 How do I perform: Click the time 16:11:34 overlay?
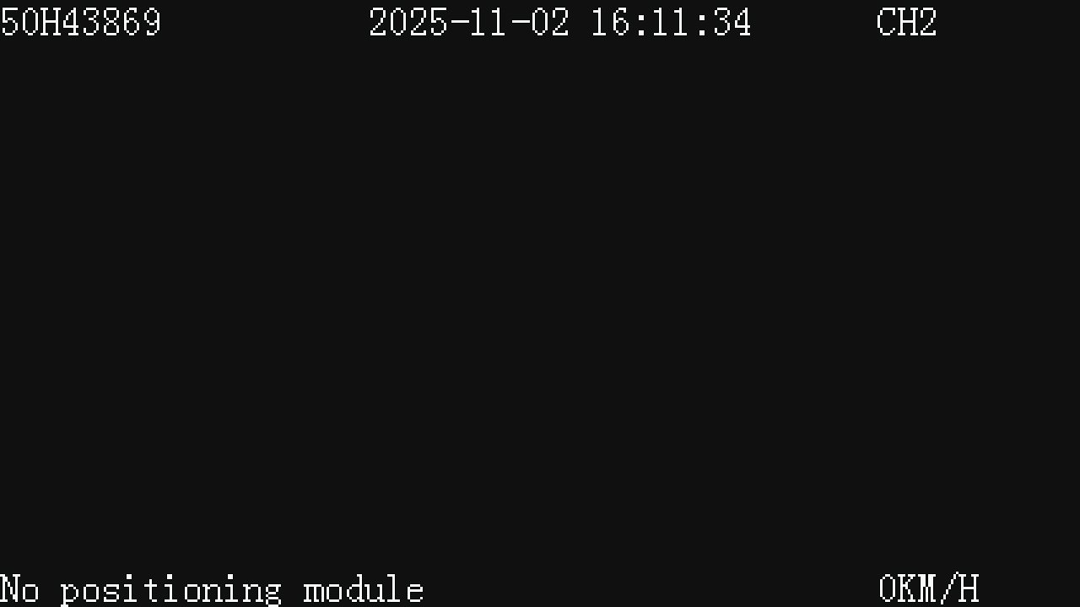tap(671, 23)
